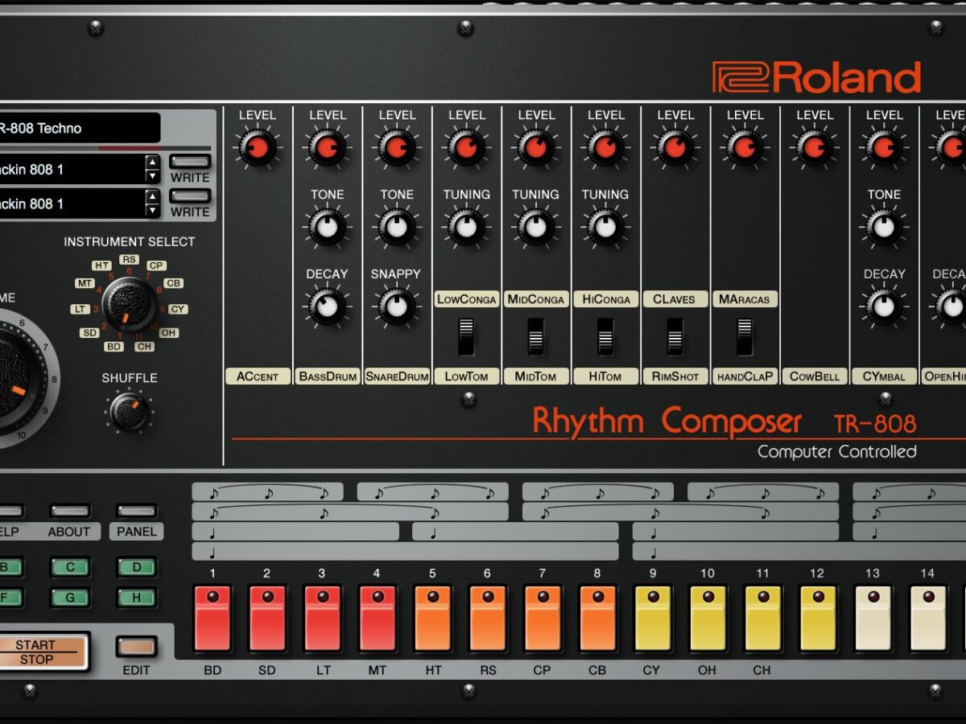Flip the Claves/RimShot selector switch
966x724 pixels.
[675, 336]
